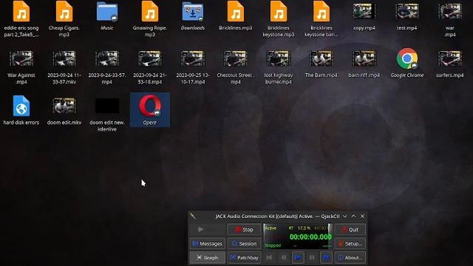This screenshot has height=266, width=473.
Task: Click the Quit button in QjackCtl
Action: pos(350,230)
